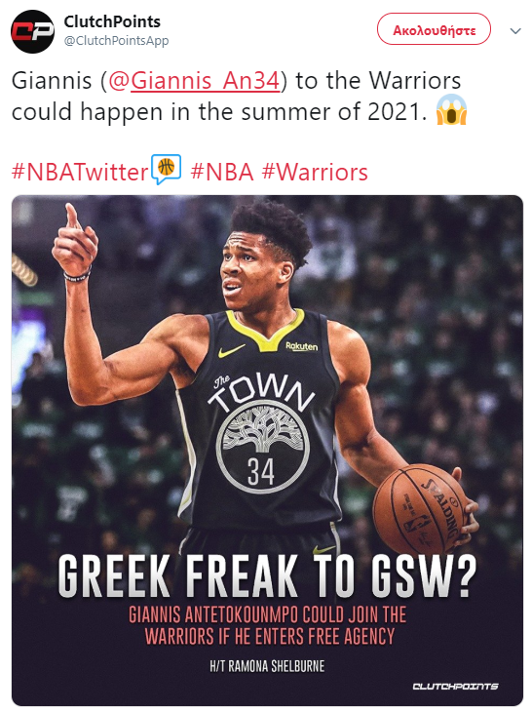Open the ClutchPoints account name link
This screenshot has height=712, width=532.
point(112,21)
